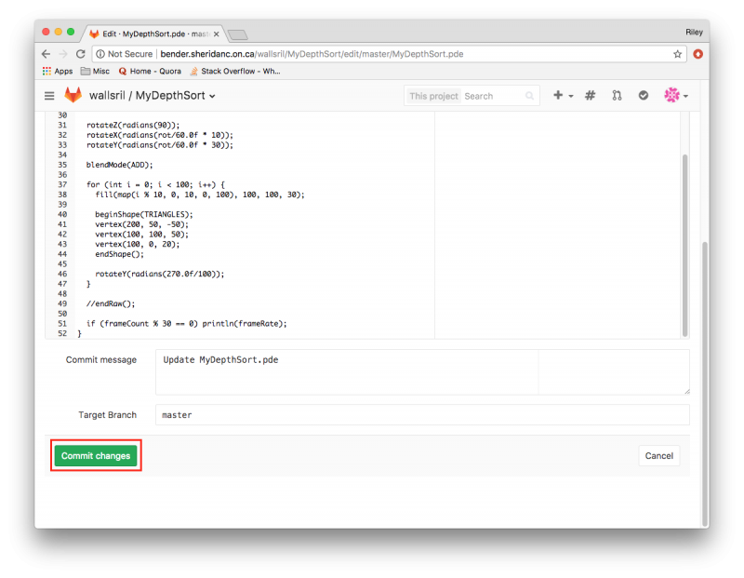Click the Cancel button
The width and height of the screenshot is (744, 578).
[659, 455]
